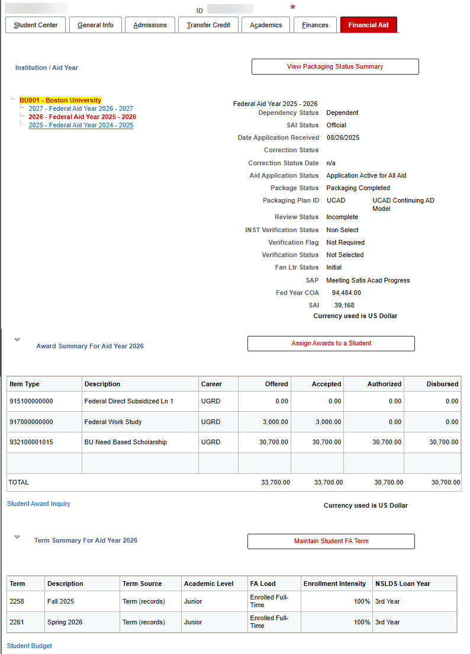This screenshot has width=470, height=654.
Task: Open the Student Budget link
Action: click(x=30, y=646)
